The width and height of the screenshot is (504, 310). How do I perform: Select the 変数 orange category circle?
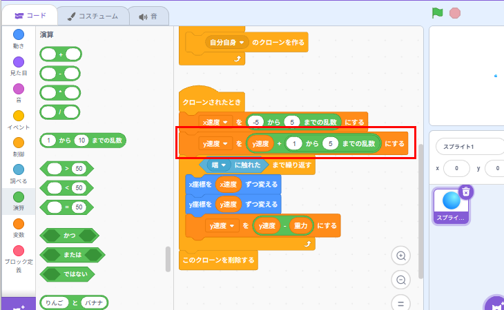click(19, 224)
